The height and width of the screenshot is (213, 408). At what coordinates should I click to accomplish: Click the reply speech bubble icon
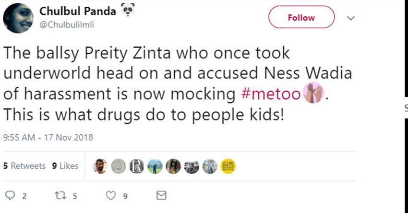coord(10,196)
